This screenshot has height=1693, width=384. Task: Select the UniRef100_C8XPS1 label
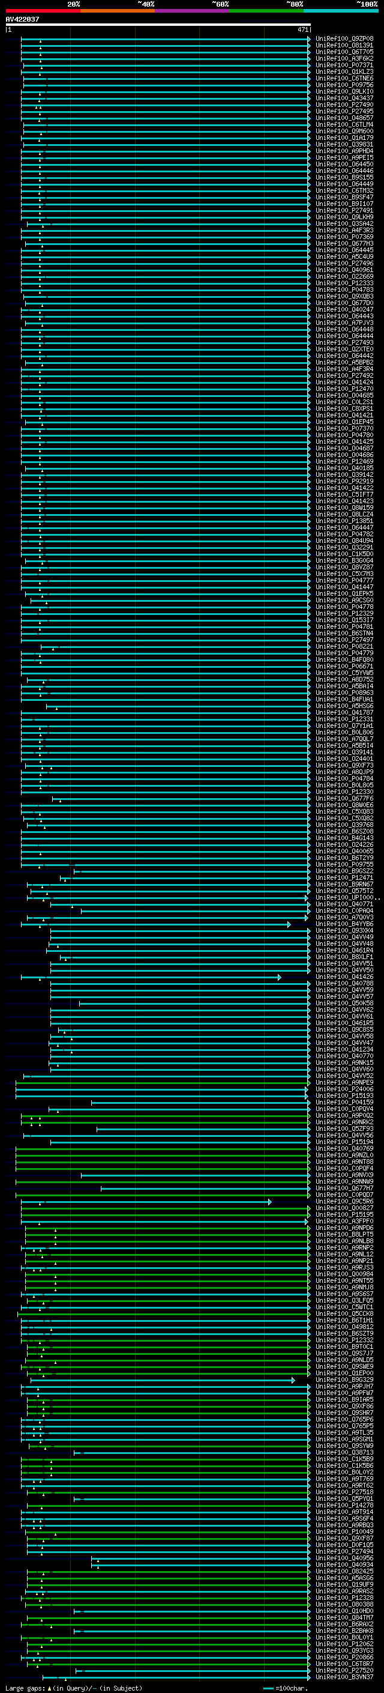click(x=344, y=409)
